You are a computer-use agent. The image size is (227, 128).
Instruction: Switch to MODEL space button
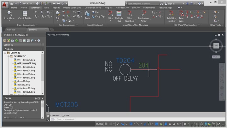point(99,124)
